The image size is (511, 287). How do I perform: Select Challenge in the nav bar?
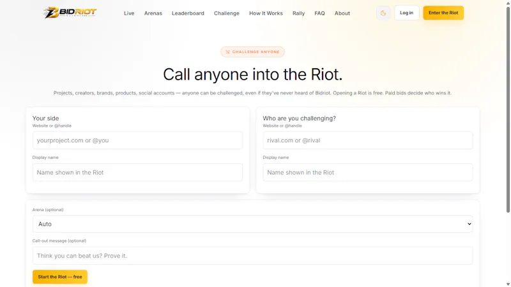227,13
